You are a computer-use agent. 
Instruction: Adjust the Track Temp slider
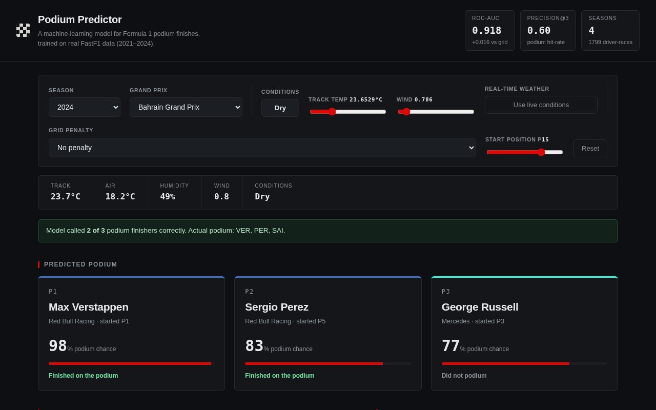348,112
